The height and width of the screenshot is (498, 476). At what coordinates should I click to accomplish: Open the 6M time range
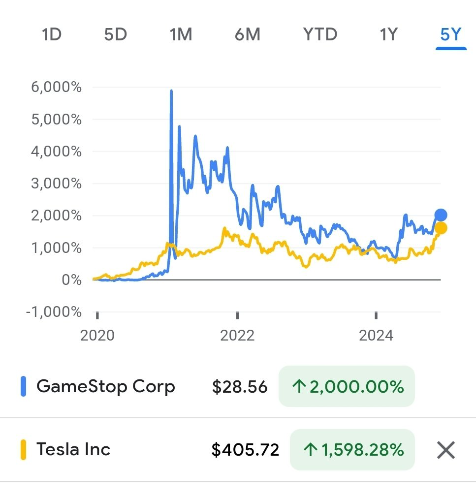point(247,35)
